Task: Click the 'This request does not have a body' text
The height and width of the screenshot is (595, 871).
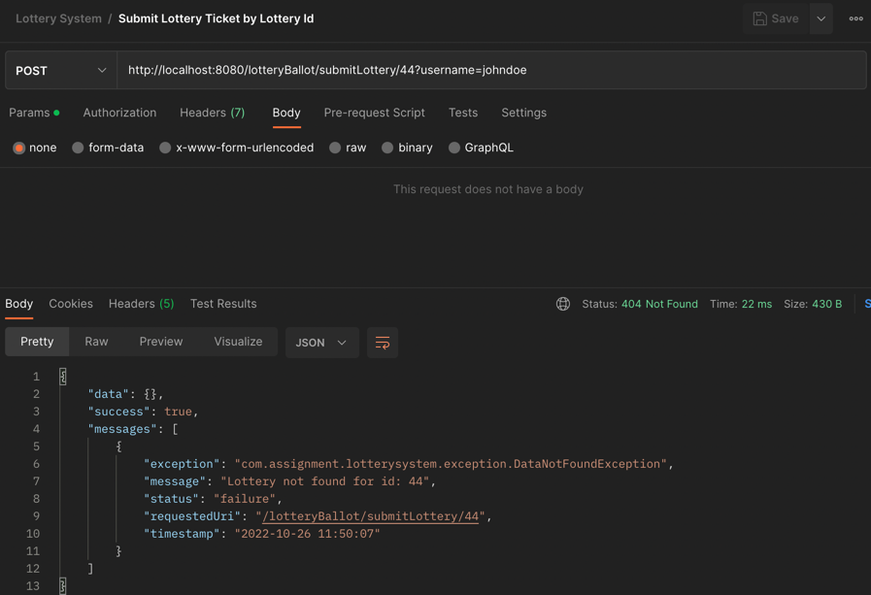Action: click(x=488, y=189)
